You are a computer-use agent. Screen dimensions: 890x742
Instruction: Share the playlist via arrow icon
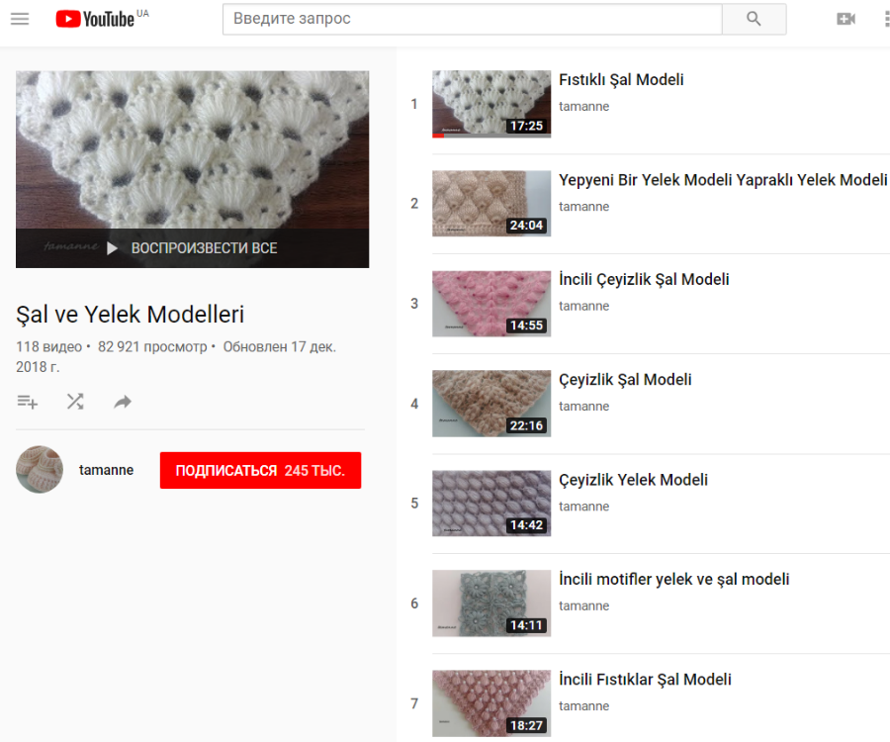coord(123,402)
